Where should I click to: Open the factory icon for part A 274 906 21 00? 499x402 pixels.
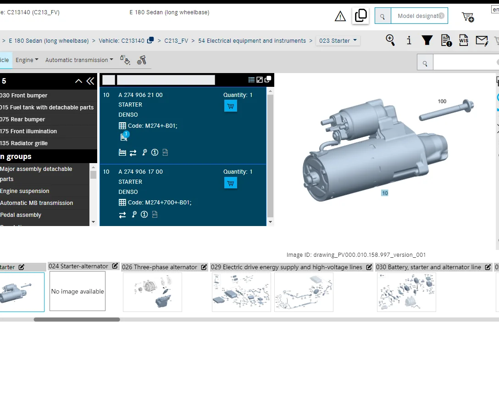pyautogui.click(x=122, y=153)
